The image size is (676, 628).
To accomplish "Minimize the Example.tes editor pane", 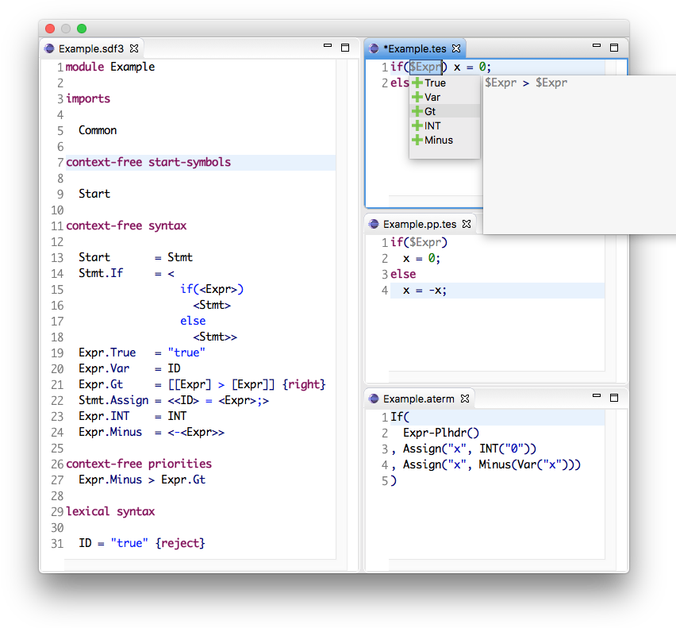I will point(597,45).
